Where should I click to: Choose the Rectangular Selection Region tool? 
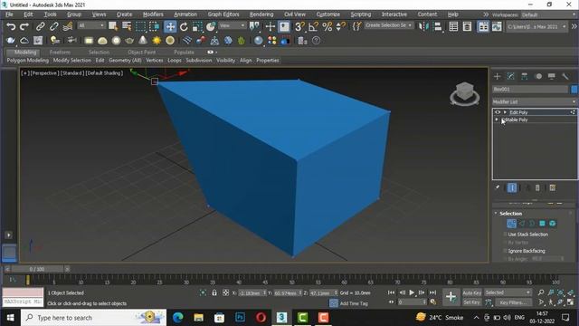point(140,26)
